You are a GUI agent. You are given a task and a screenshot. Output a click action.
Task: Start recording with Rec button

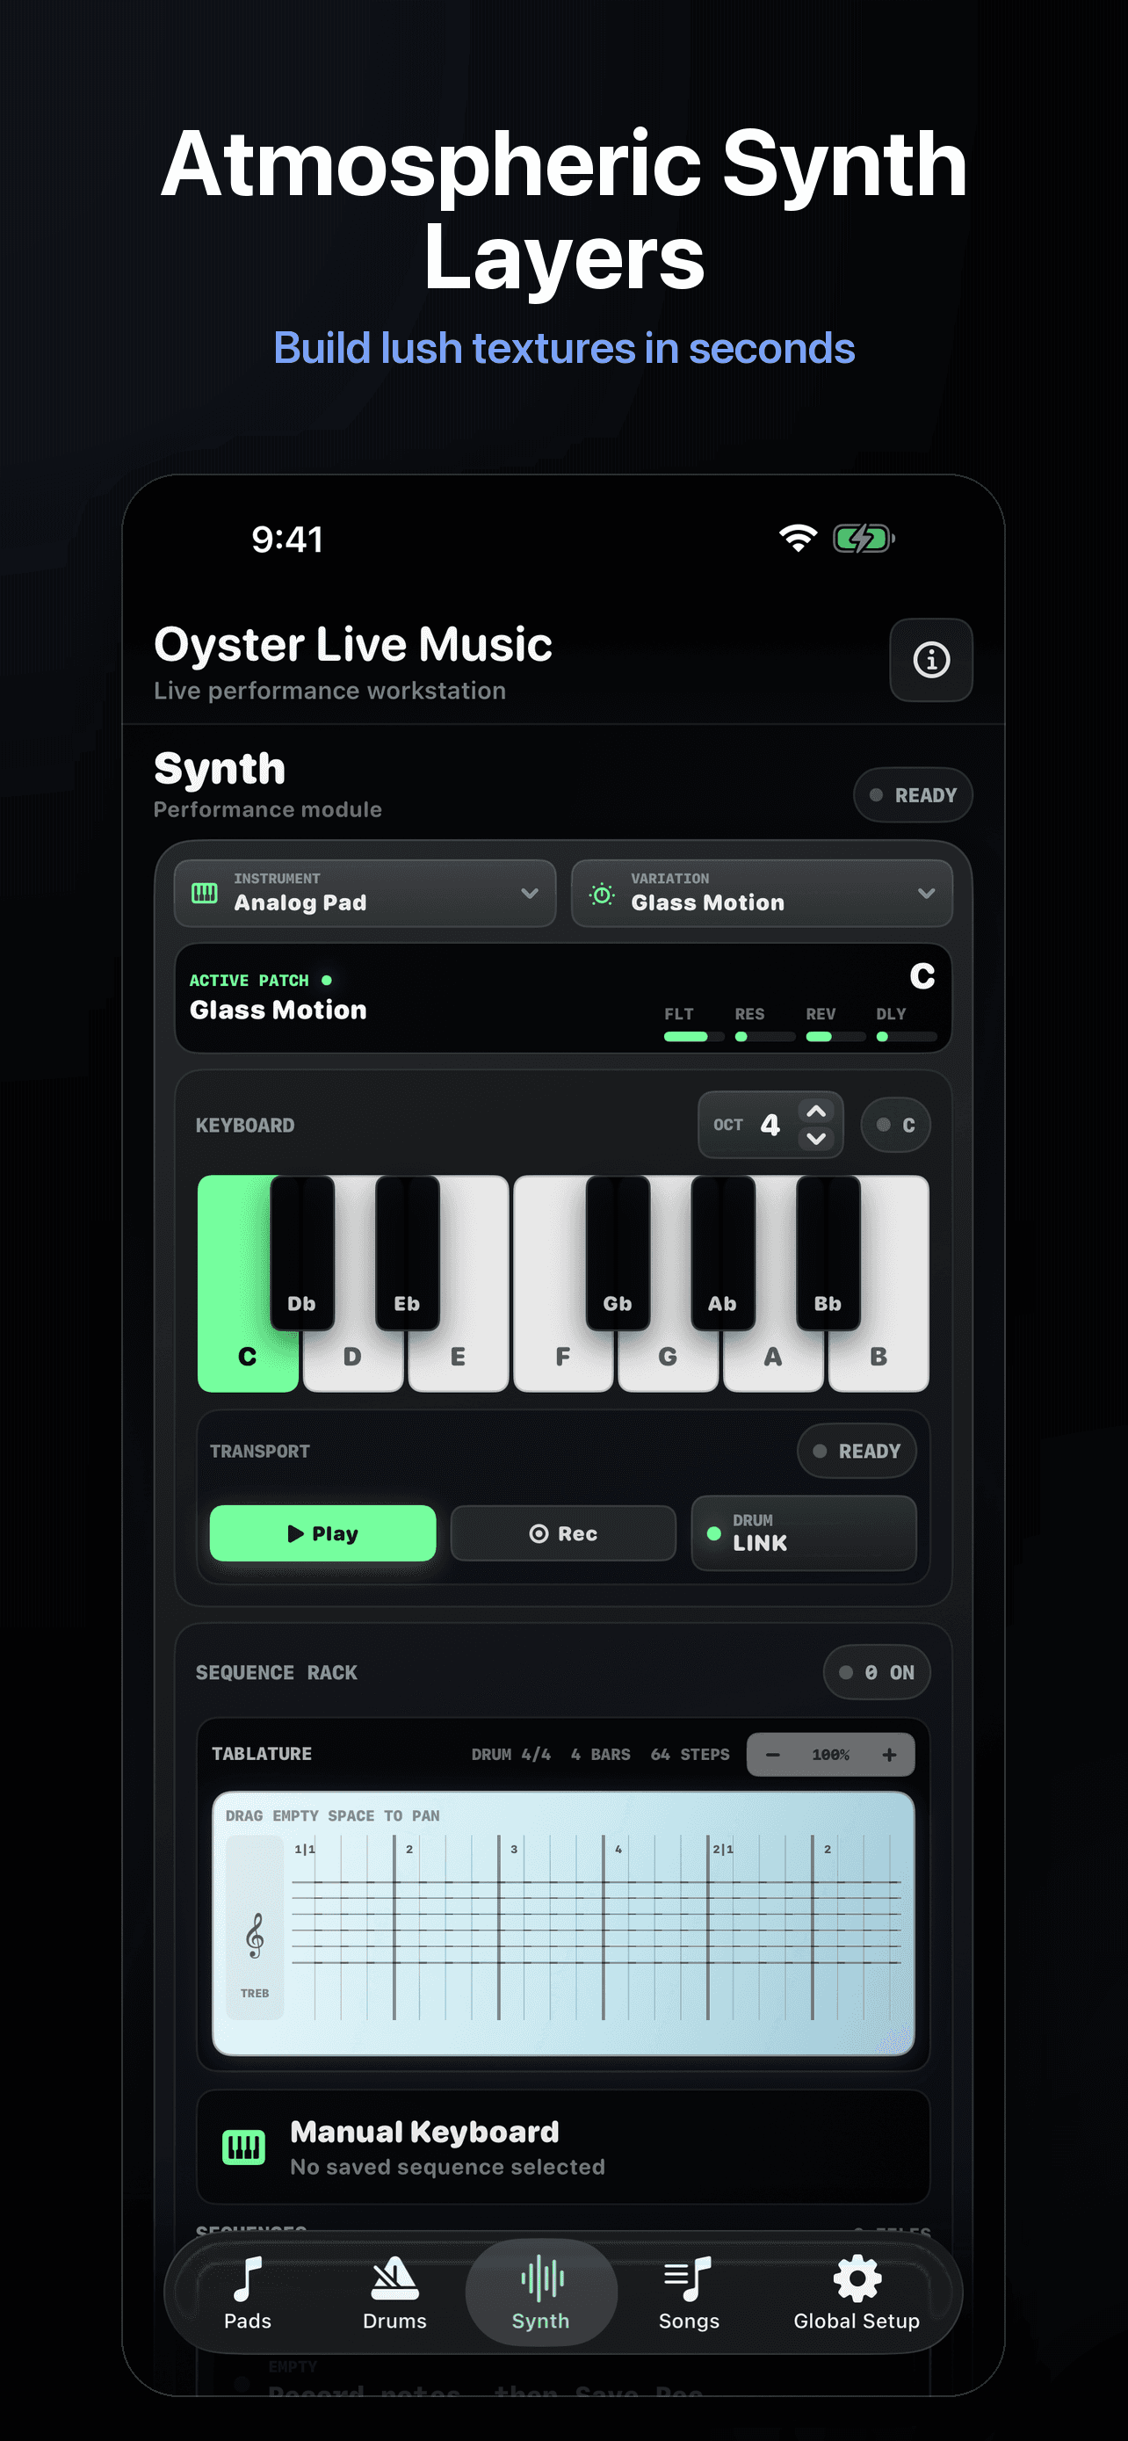(562, 1532)
